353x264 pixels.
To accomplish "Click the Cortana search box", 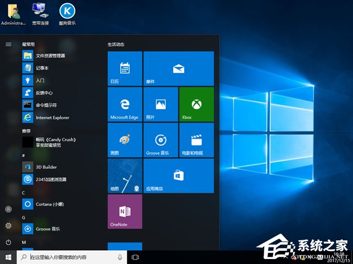I will 72,257.
